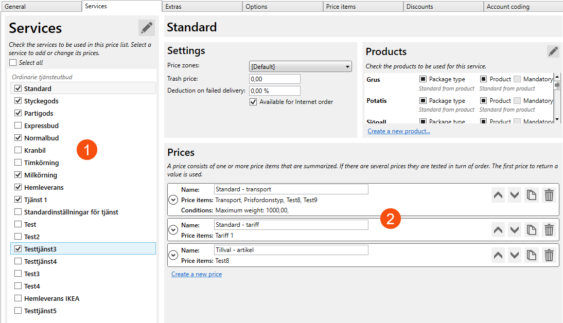
Task: Click the Create a new price link
Action: 197,274
